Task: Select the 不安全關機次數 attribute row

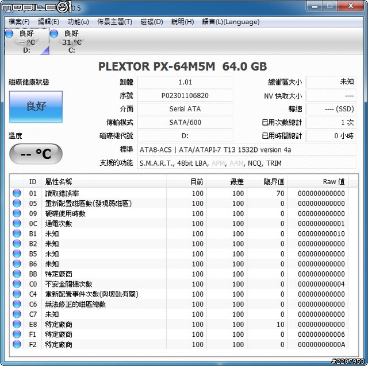Action: 179,284
